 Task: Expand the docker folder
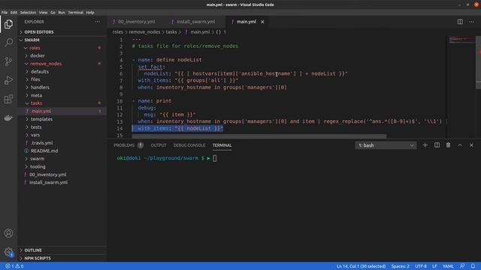pos(62,55)
